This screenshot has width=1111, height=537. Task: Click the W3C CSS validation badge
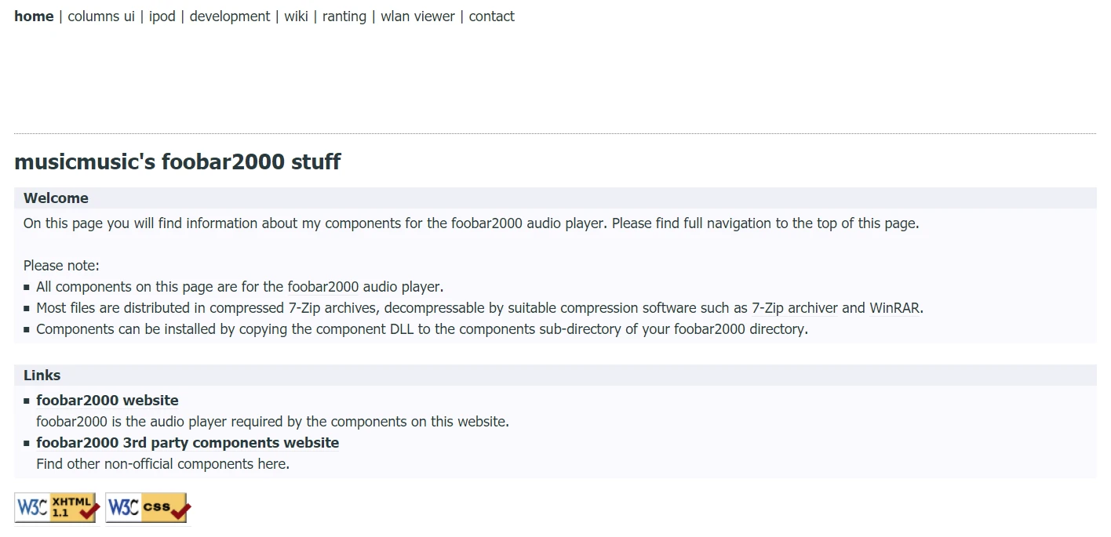(x=148, y=507)
